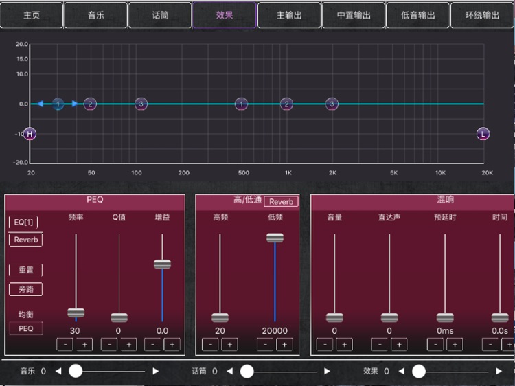Screen dimensions: 515x386
Task: Decrease reverb 时间 with the minus button
Action: [490, 345]
